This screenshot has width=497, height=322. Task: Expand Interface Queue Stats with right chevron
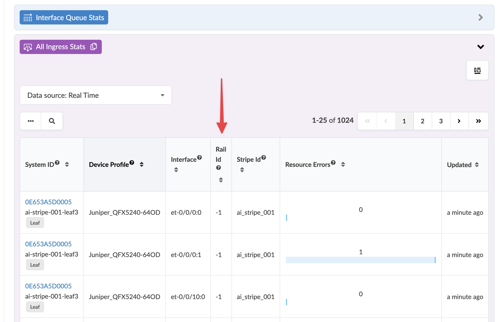480,17
